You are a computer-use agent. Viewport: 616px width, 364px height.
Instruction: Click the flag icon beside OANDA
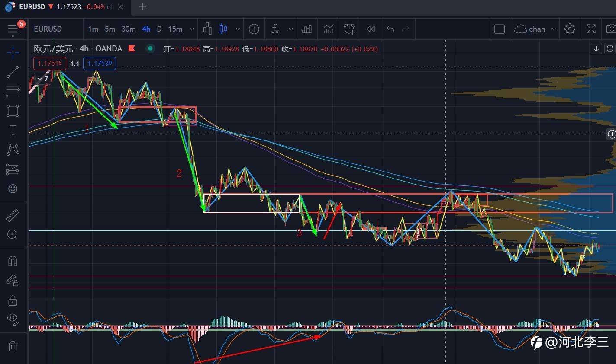tap(132, 48)
